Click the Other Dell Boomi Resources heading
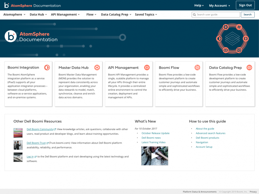259x194 pixels. coord(37,121)
